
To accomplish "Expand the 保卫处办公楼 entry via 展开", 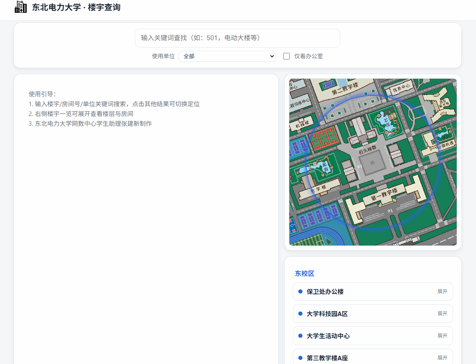I will point(442,291).
